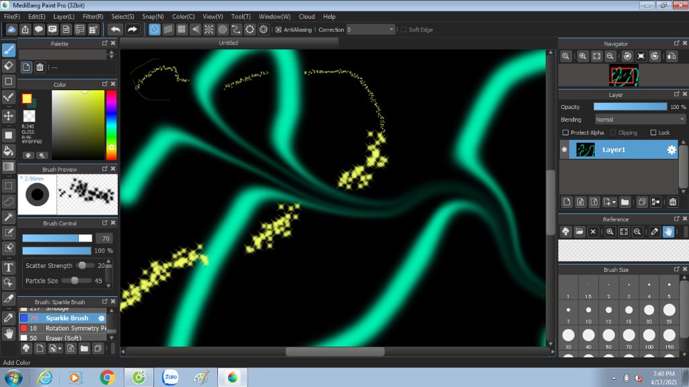Undock the Brush Size panel

click(676, 269)
